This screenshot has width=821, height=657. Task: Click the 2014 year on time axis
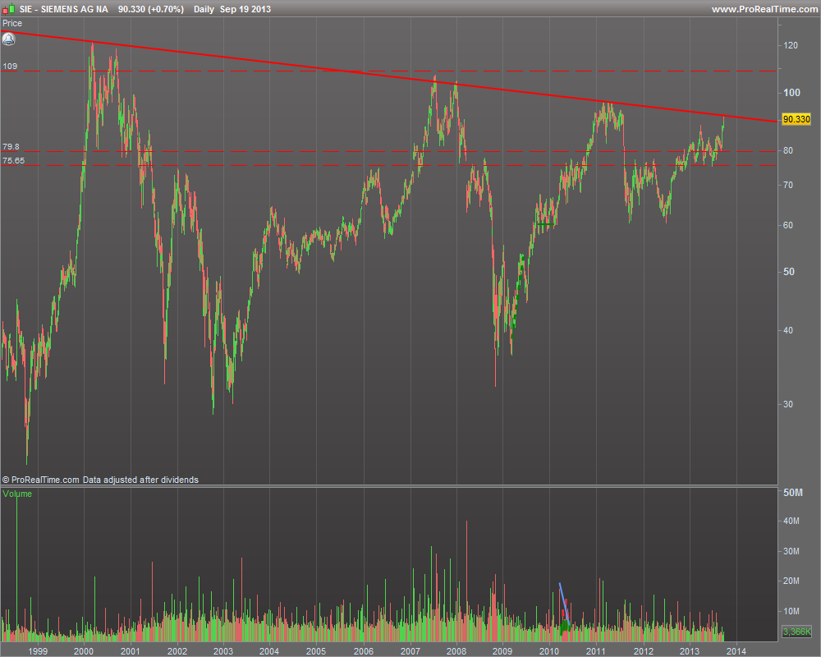pos(736,650)
